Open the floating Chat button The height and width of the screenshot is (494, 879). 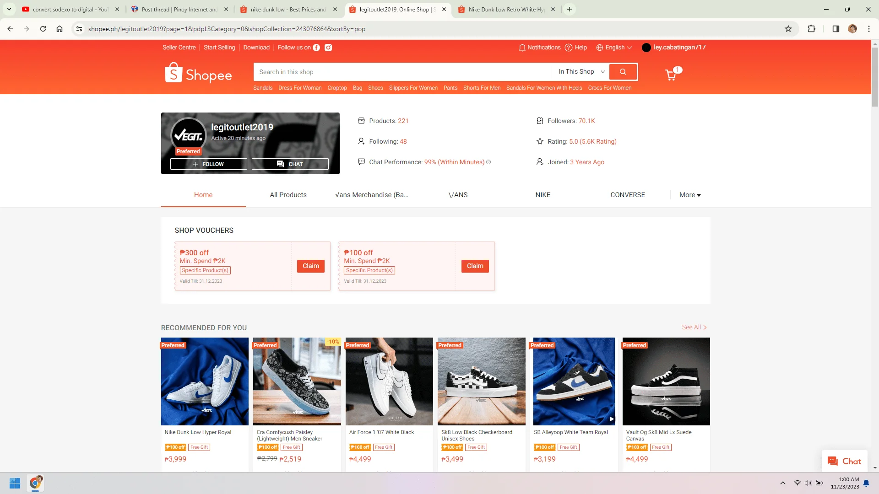point(845,461)
